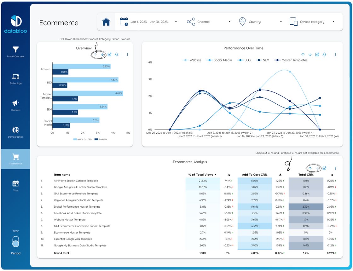This screenshot has height=271, width=353.
Task: Click the Add To Cart CR% legend swatch under Overview
Action: point(75,139)
